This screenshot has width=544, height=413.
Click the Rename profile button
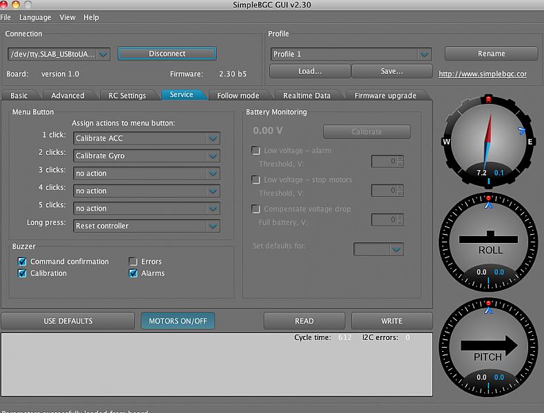[491, 54]
